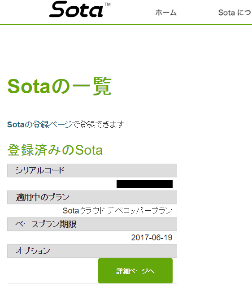Click the green divider line under the navigation

(126, 25)
